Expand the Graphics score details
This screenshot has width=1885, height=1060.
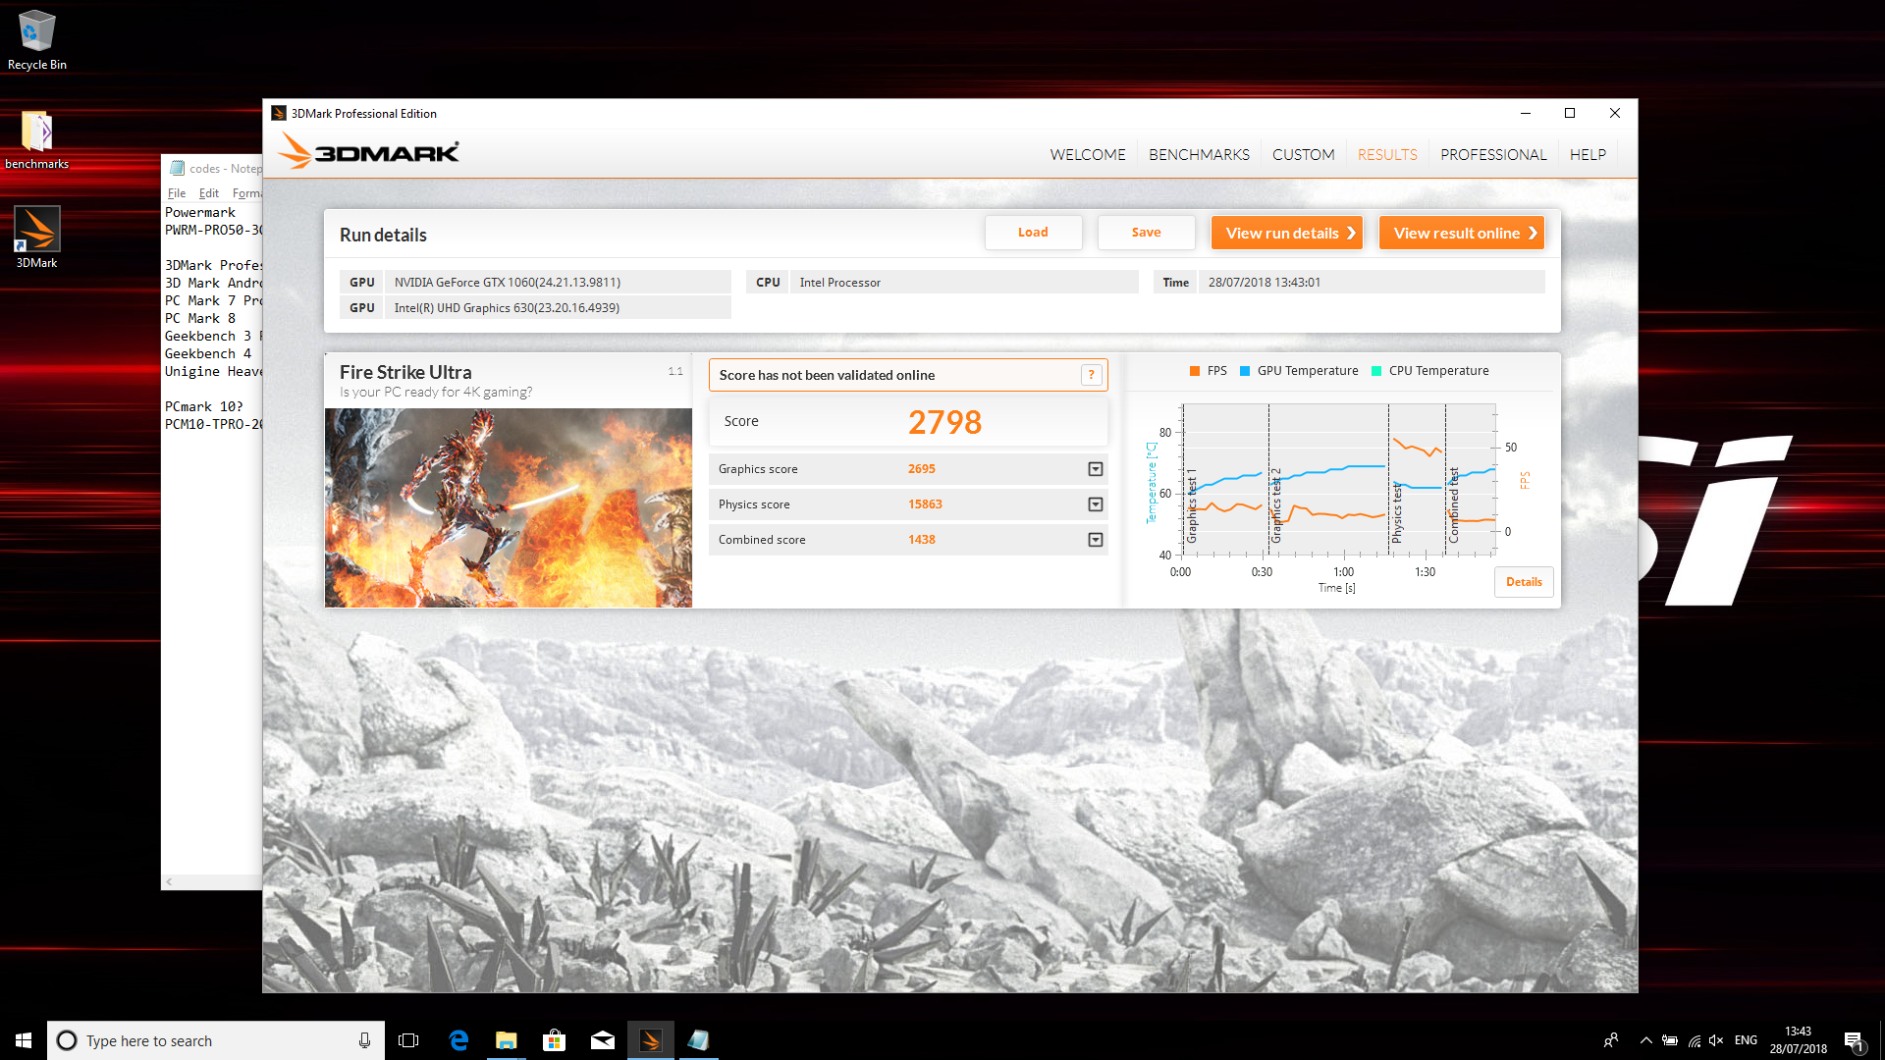pos(1095,469)
